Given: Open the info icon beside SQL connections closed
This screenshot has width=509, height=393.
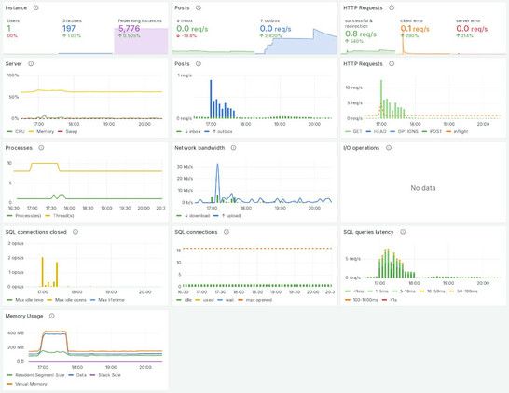Looking at the screenshot, I should [76, 232].
